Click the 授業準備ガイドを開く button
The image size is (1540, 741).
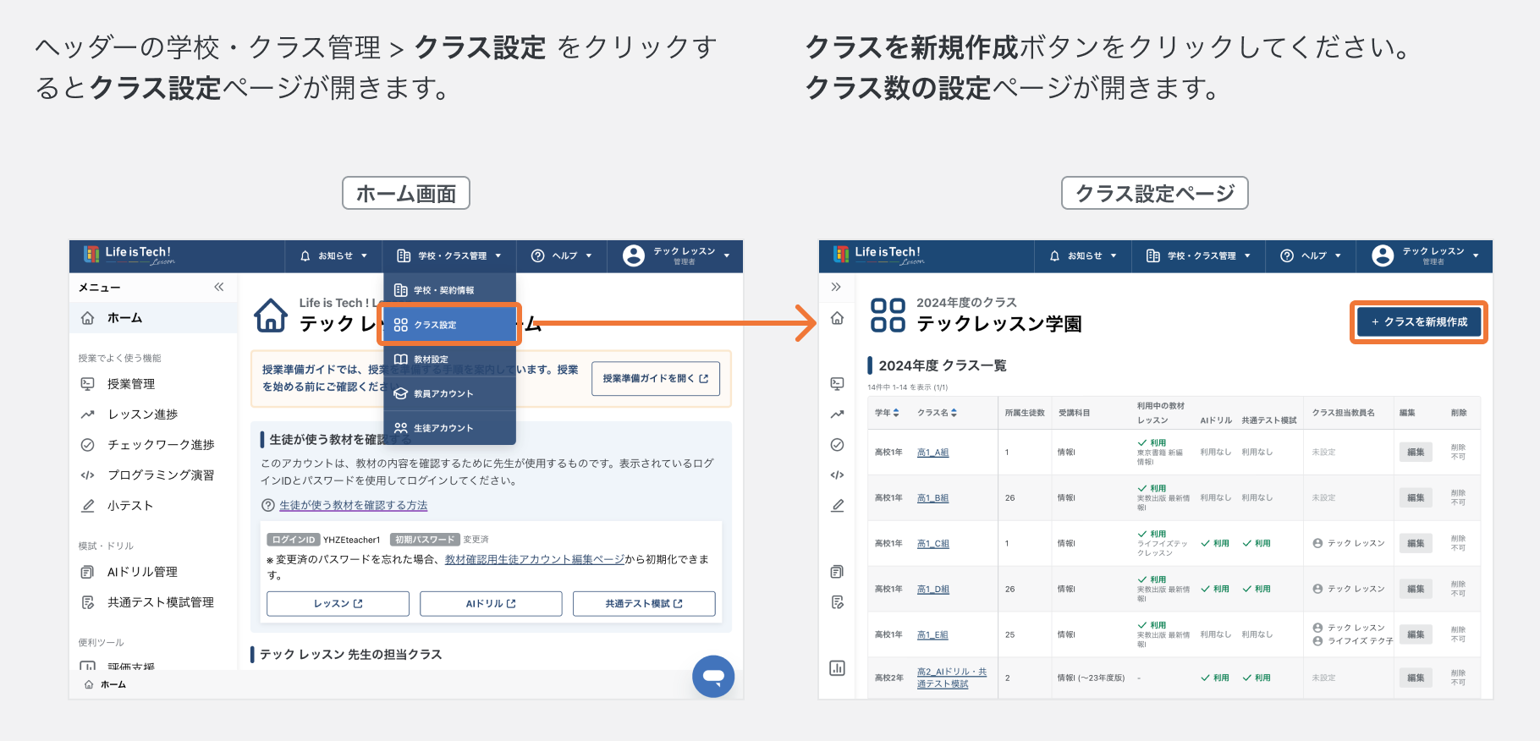click(656, 378)
